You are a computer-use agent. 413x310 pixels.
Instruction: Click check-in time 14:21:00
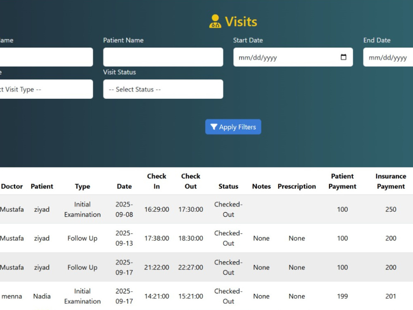point(157,296)
